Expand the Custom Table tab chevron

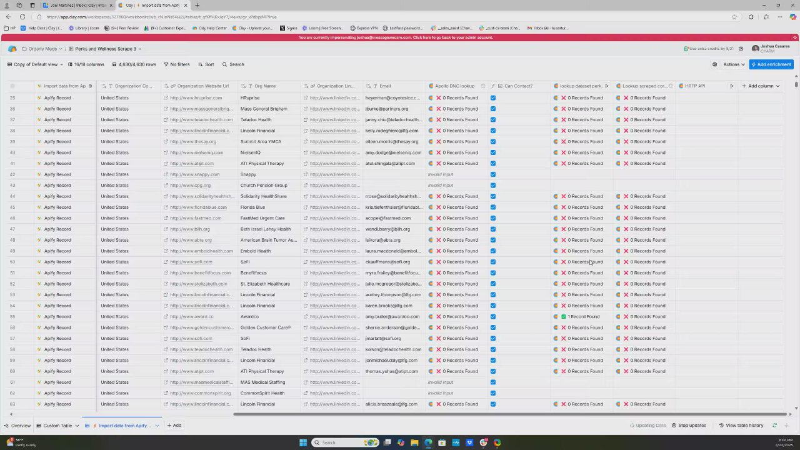click(77, 426)
